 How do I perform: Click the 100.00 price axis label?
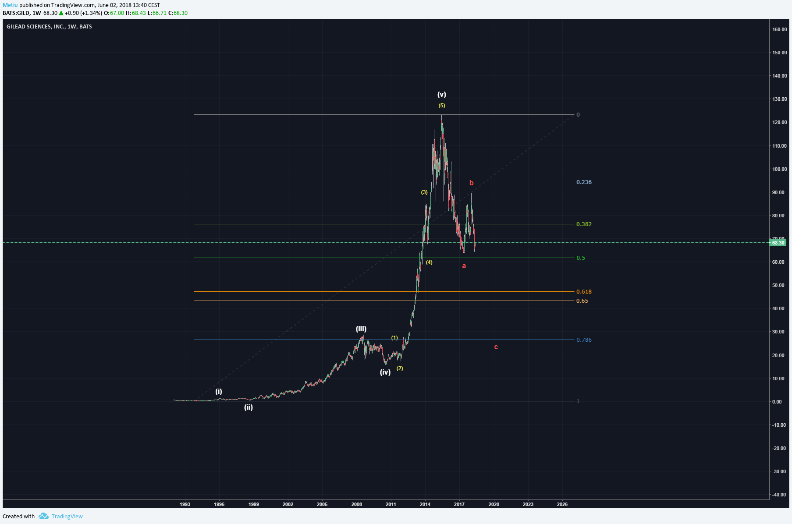tap(780, 169)
